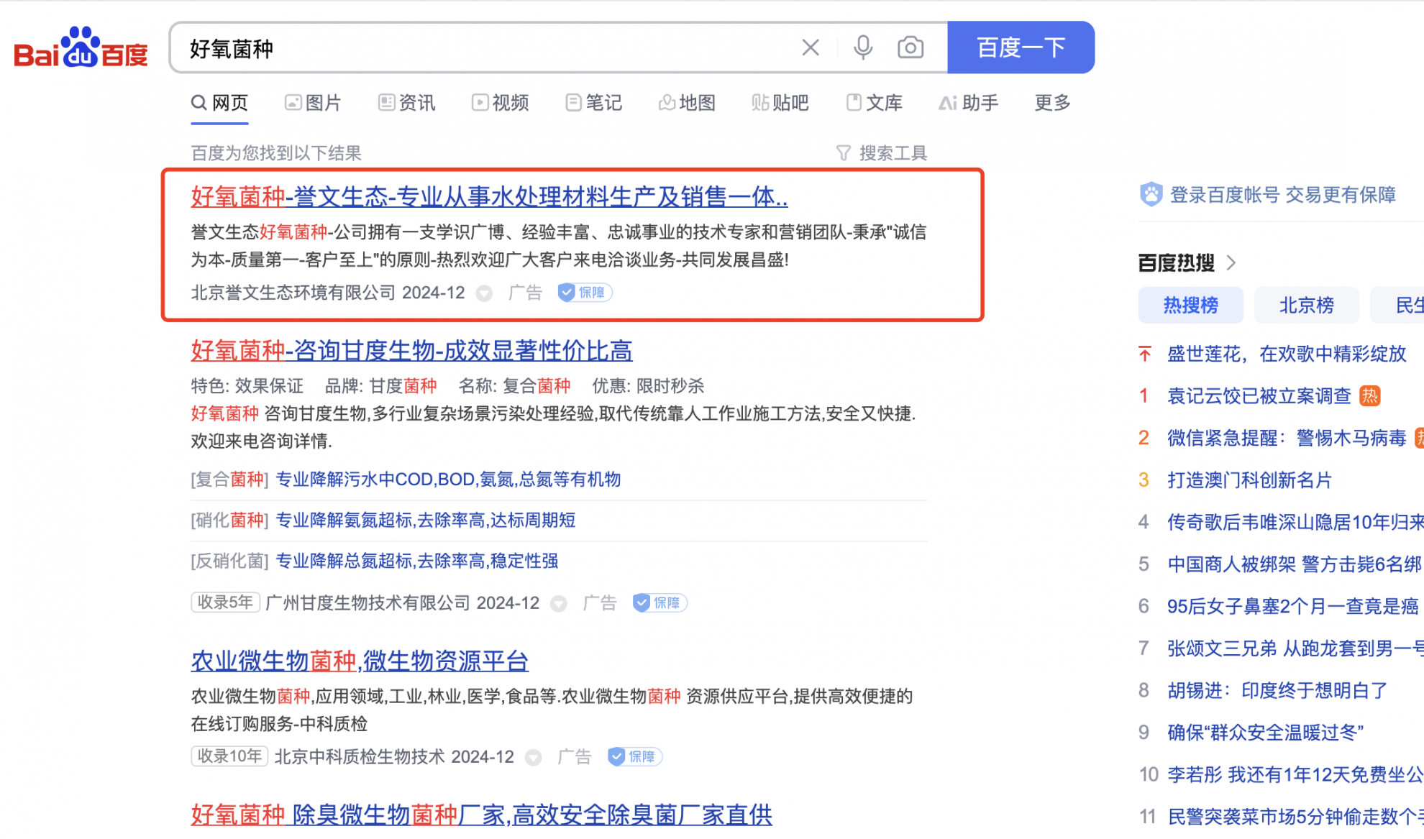Click 保障 badge on 中科质检 result
The width and height of the screenshot is (1424, 839).
(634, 756)
